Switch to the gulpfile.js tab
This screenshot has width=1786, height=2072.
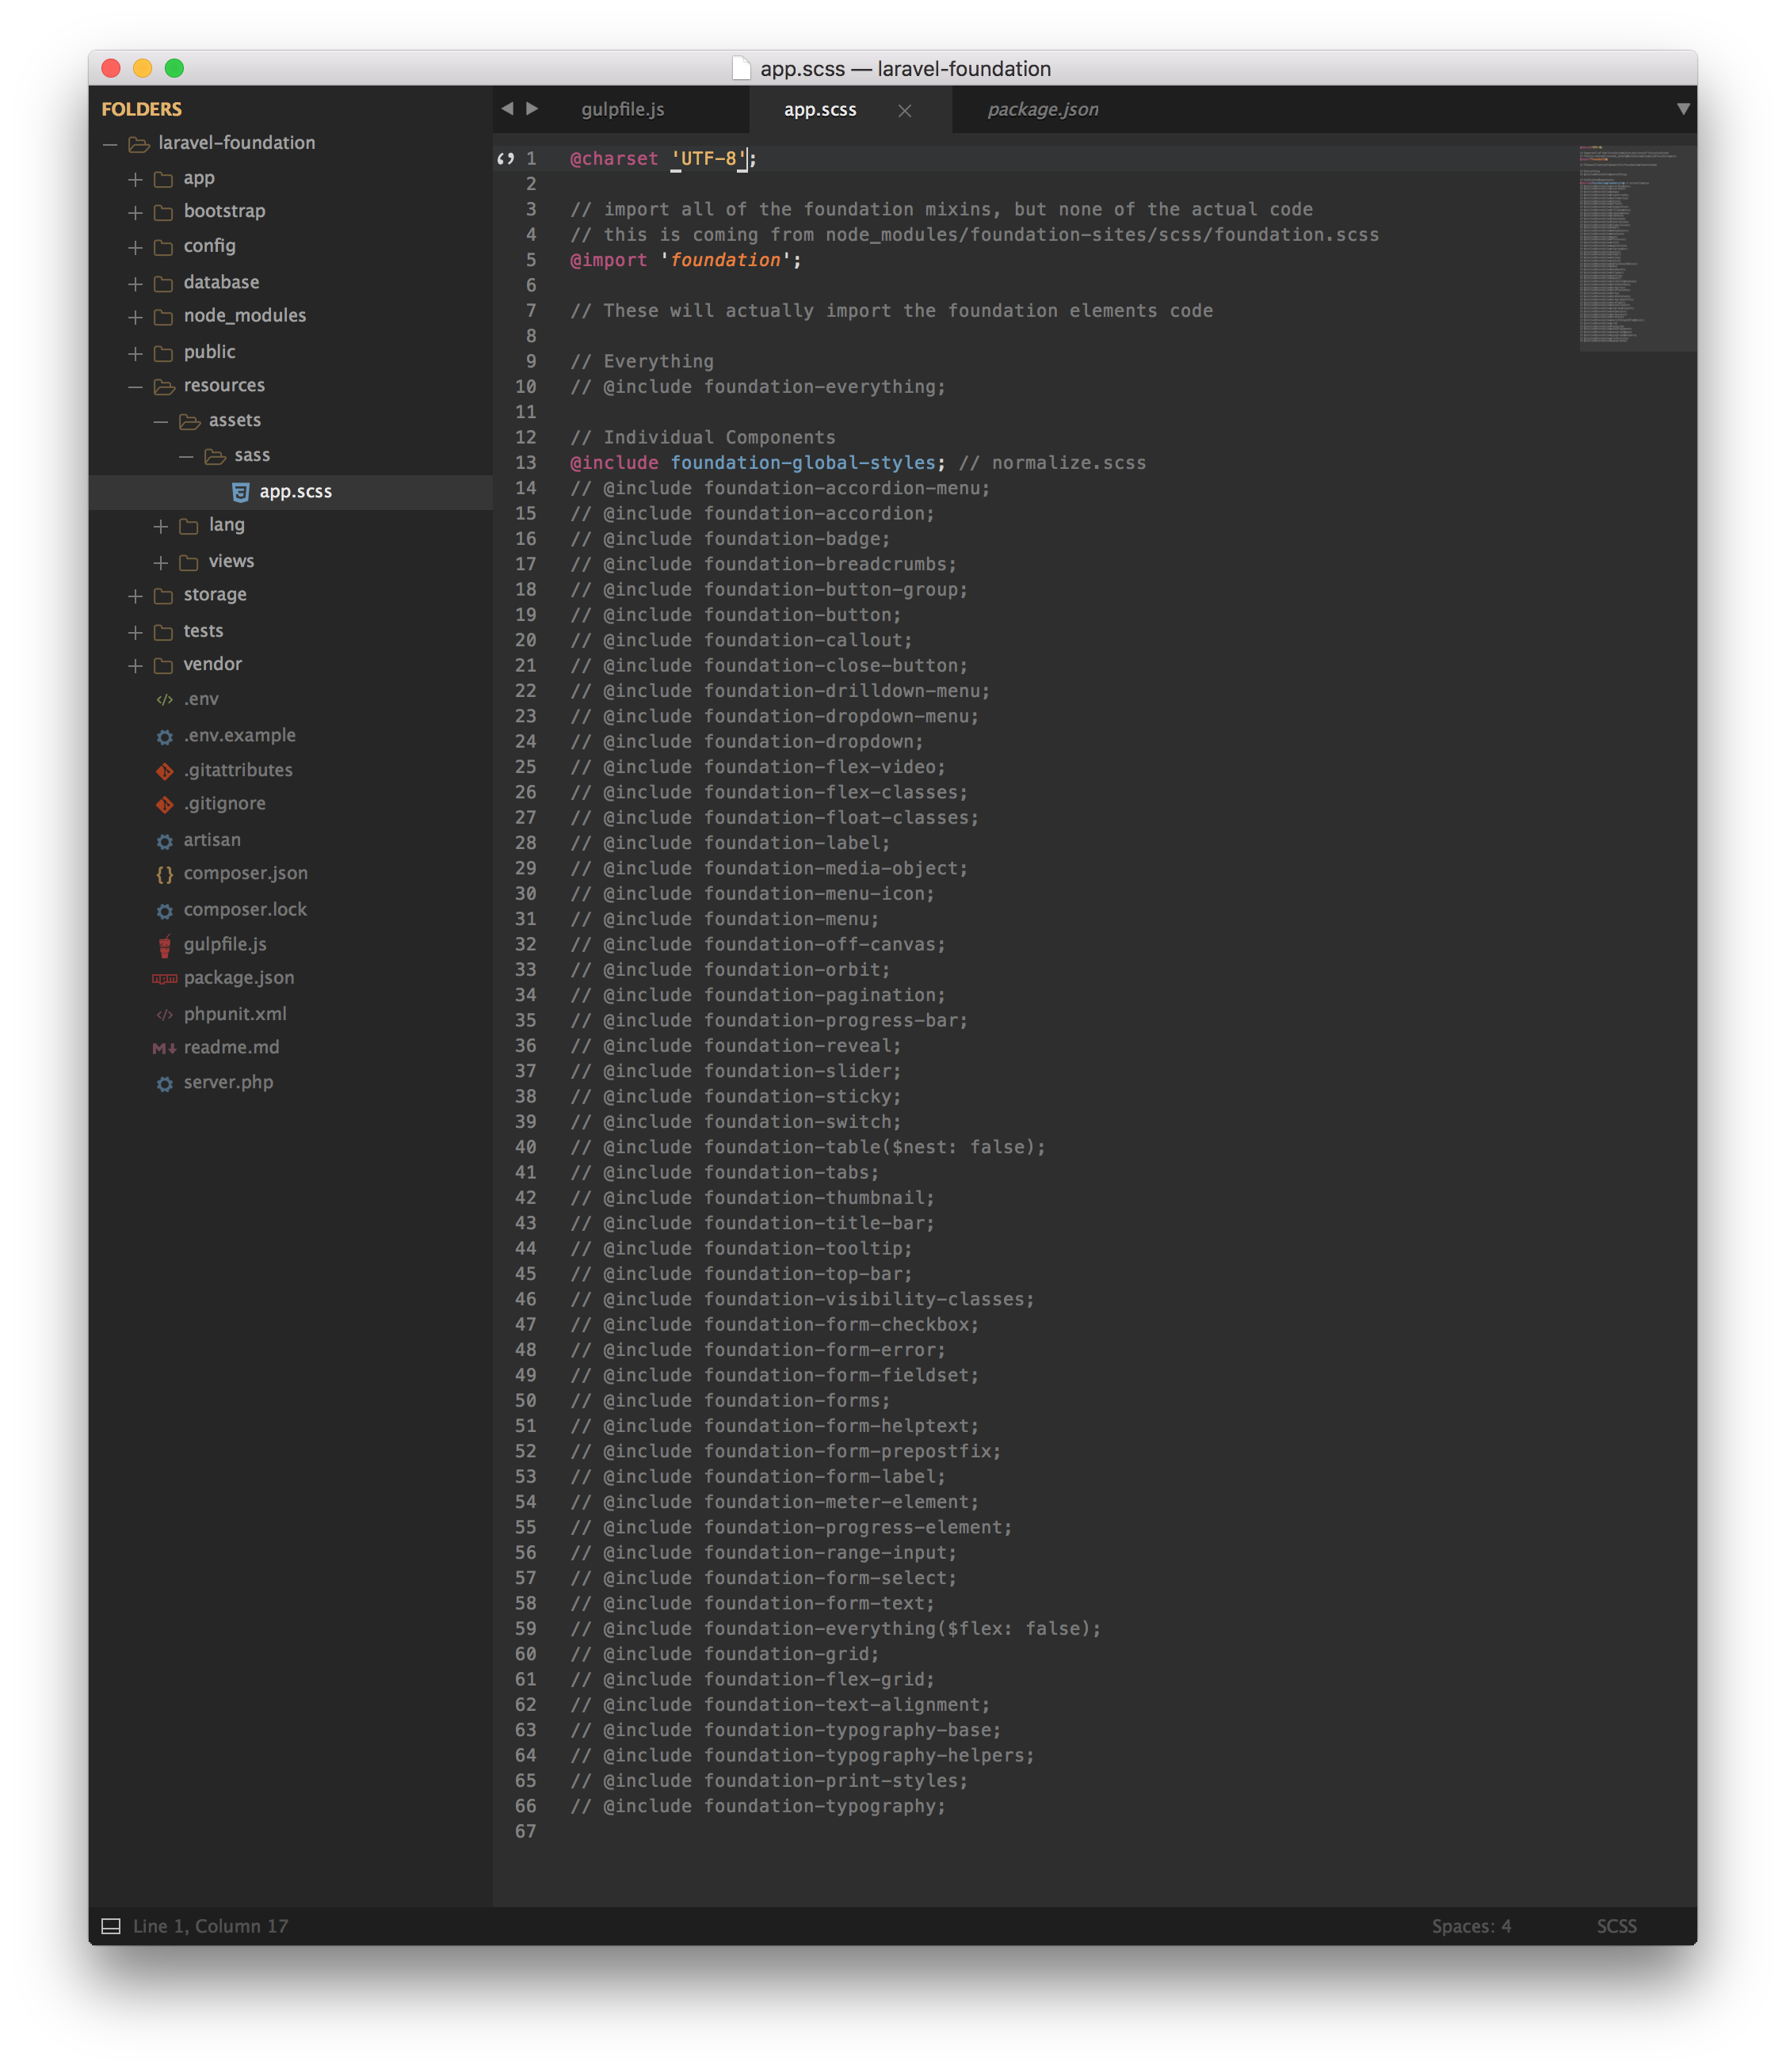(x=622, y=110)
